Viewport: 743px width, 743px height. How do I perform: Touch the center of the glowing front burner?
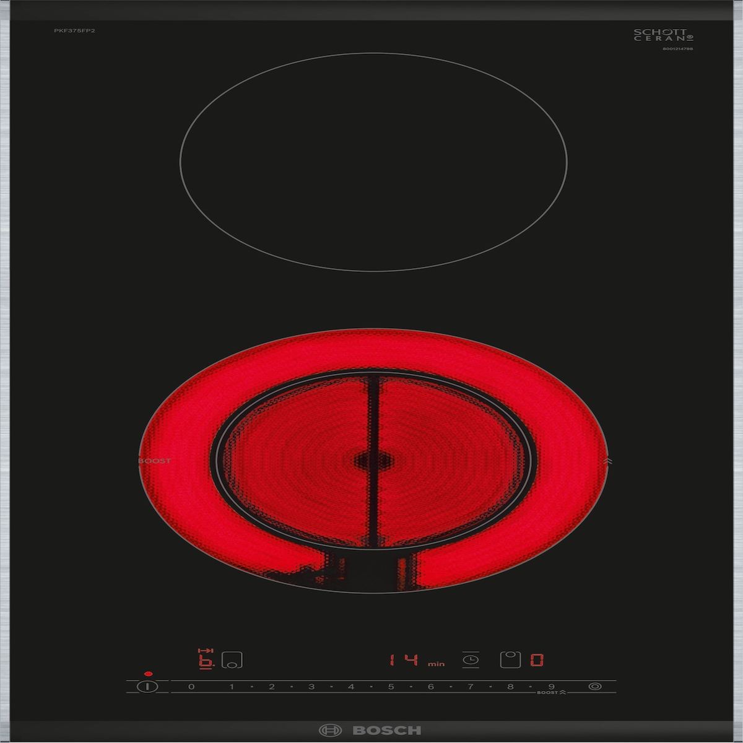click(371, 461)
